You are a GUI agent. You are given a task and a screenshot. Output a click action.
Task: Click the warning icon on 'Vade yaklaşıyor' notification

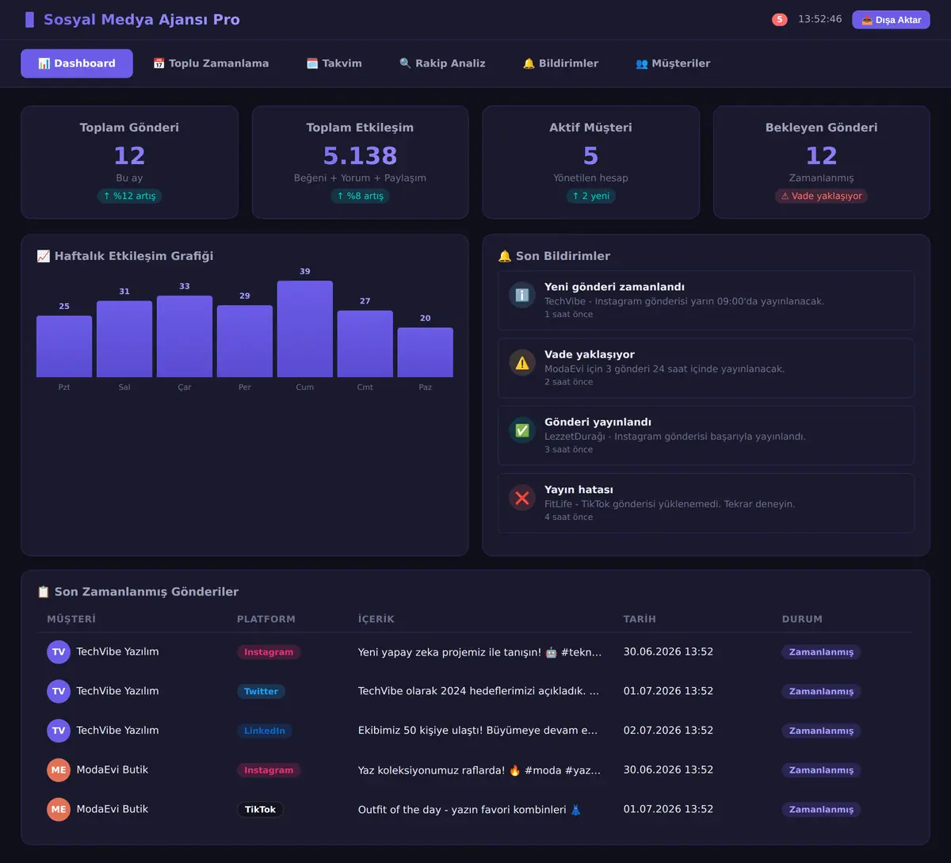coord(522,362)
